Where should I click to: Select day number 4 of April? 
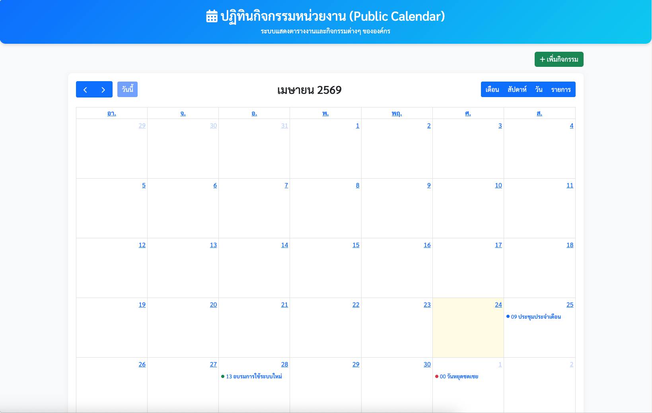[x=572, y=126]
